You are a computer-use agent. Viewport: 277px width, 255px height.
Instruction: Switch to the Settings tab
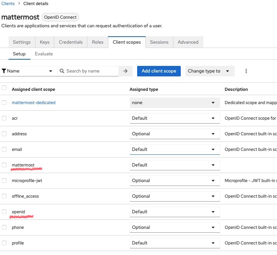[22, 42]
